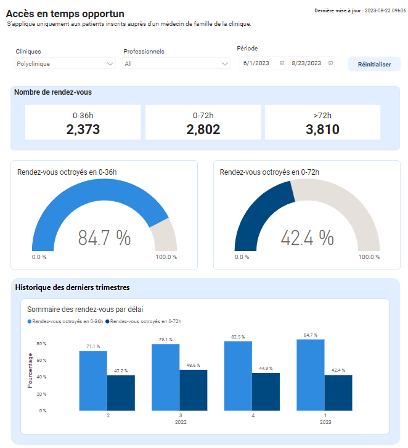408x448 pixels.
Task: Select the 0-72h card showing 2,802
Action: click(x=203, y=122)
